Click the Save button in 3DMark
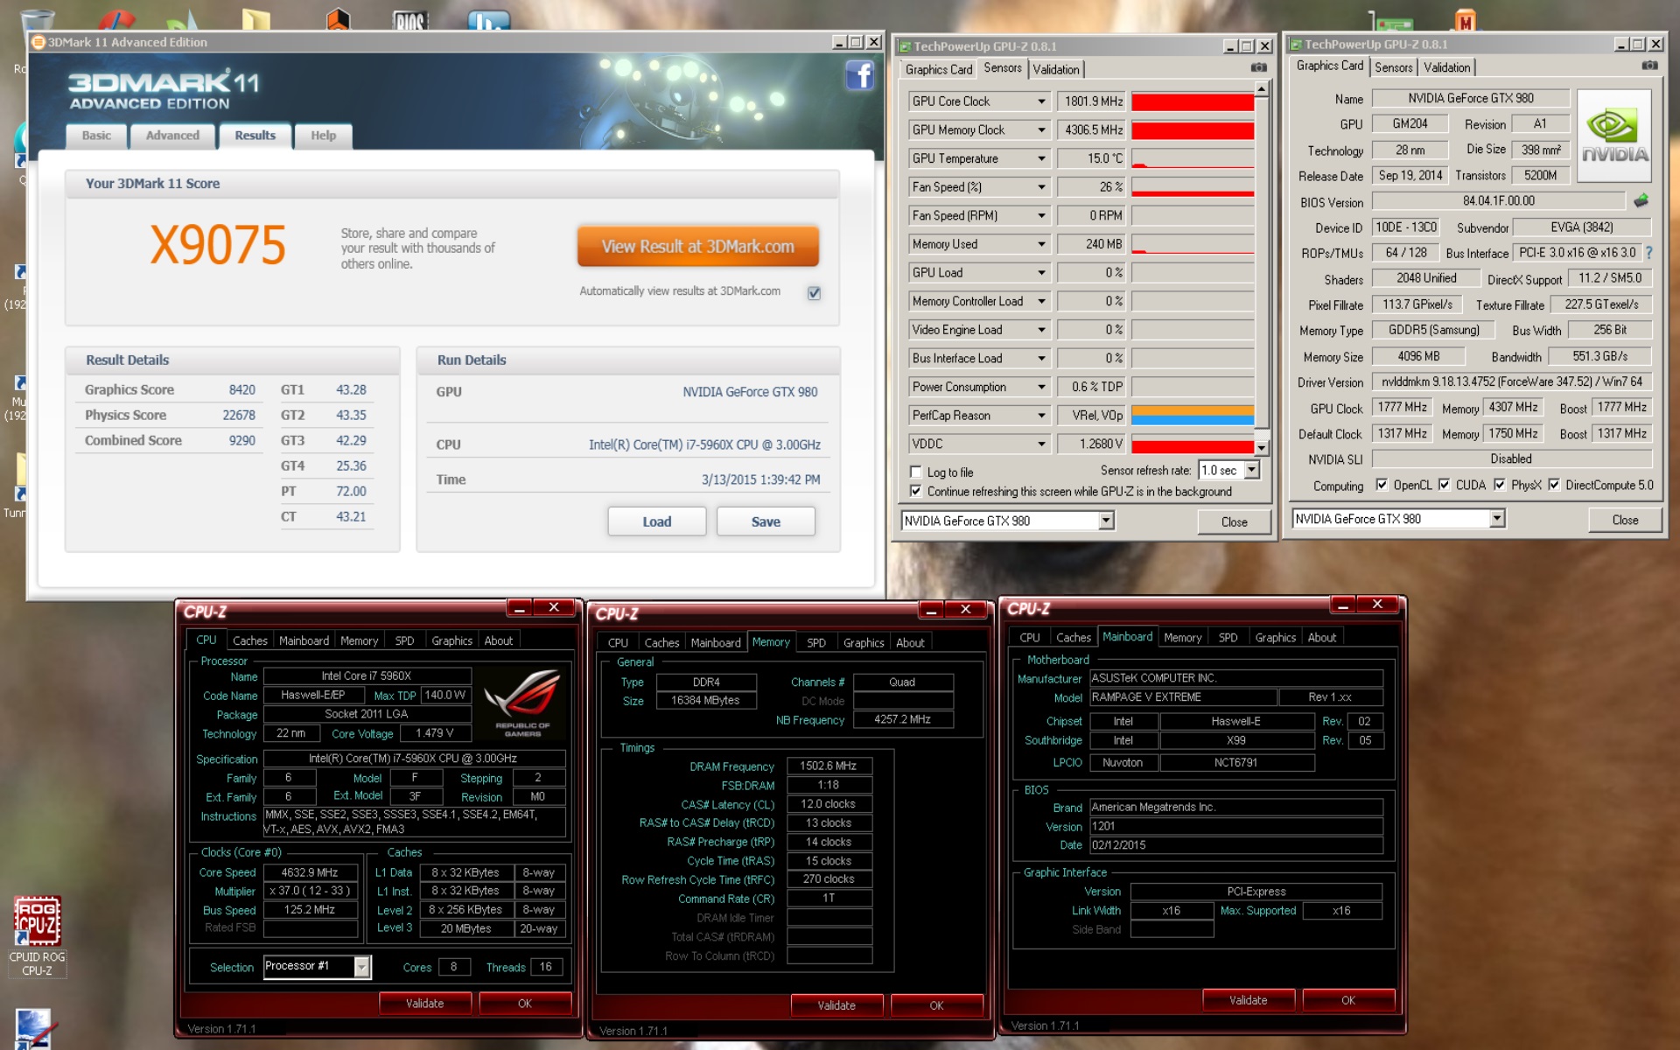Viewport: 1680px width, 1050px height. point(766,521)
